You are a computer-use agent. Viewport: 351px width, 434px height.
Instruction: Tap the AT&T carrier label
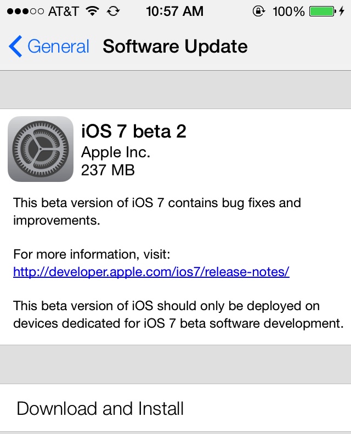point(64,12)
